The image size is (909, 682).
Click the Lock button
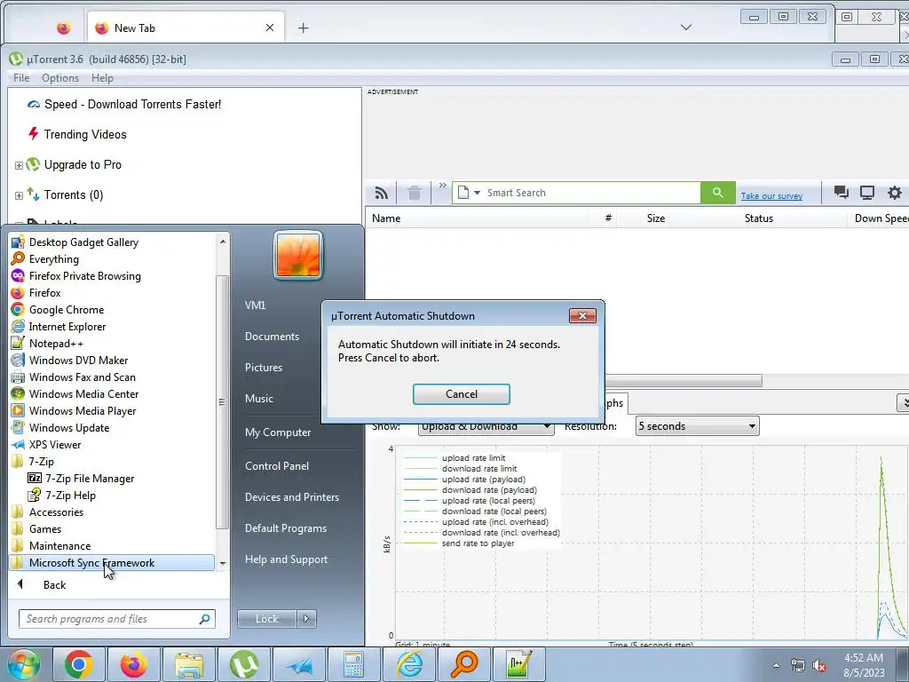click(x=266, y=619)
